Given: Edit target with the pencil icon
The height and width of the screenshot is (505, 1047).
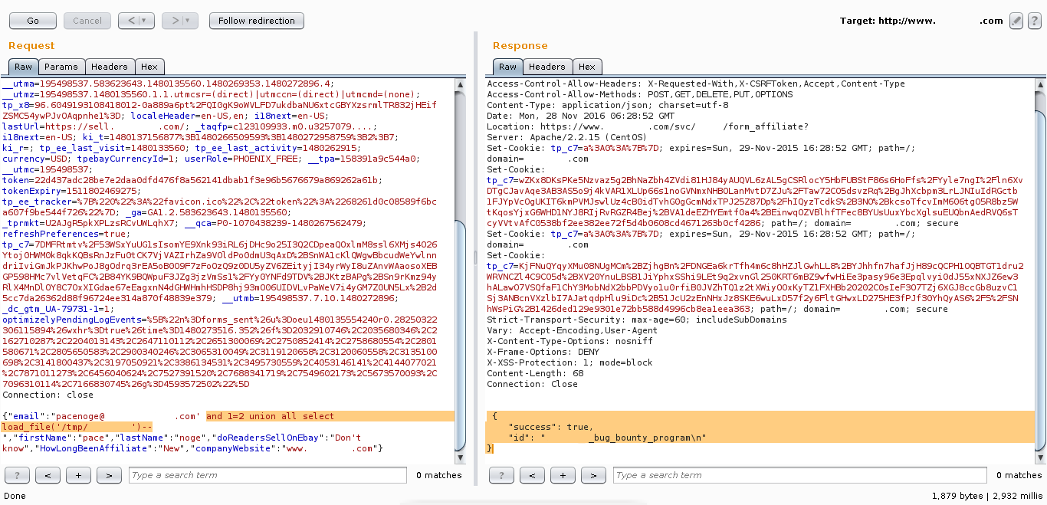Looking at the screenshot, I should tap(1016, 21).
